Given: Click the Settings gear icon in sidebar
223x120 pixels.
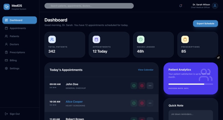Looking at the screenshot, I should coord(6,68).
